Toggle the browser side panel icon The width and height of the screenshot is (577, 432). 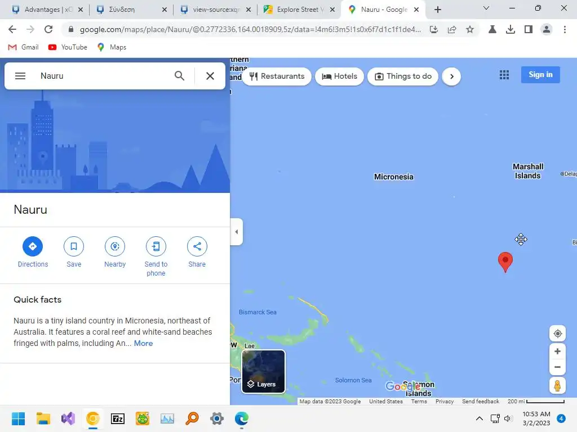(529, 29)
